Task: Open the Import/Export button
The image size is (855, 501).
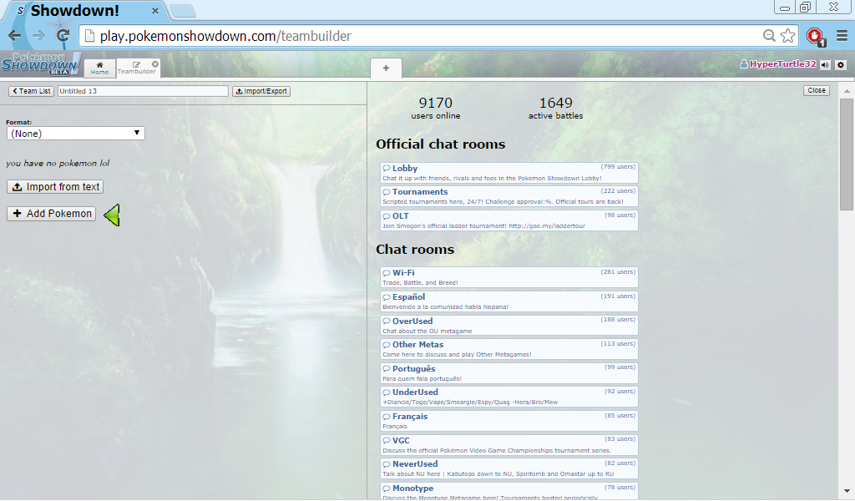Action: [x=261, y=91]
